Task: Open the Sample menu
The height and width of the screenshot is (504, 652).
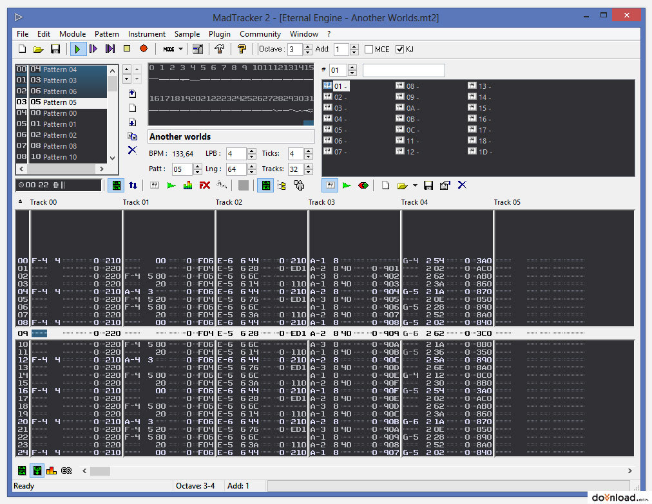Action: tap(187, 34)
